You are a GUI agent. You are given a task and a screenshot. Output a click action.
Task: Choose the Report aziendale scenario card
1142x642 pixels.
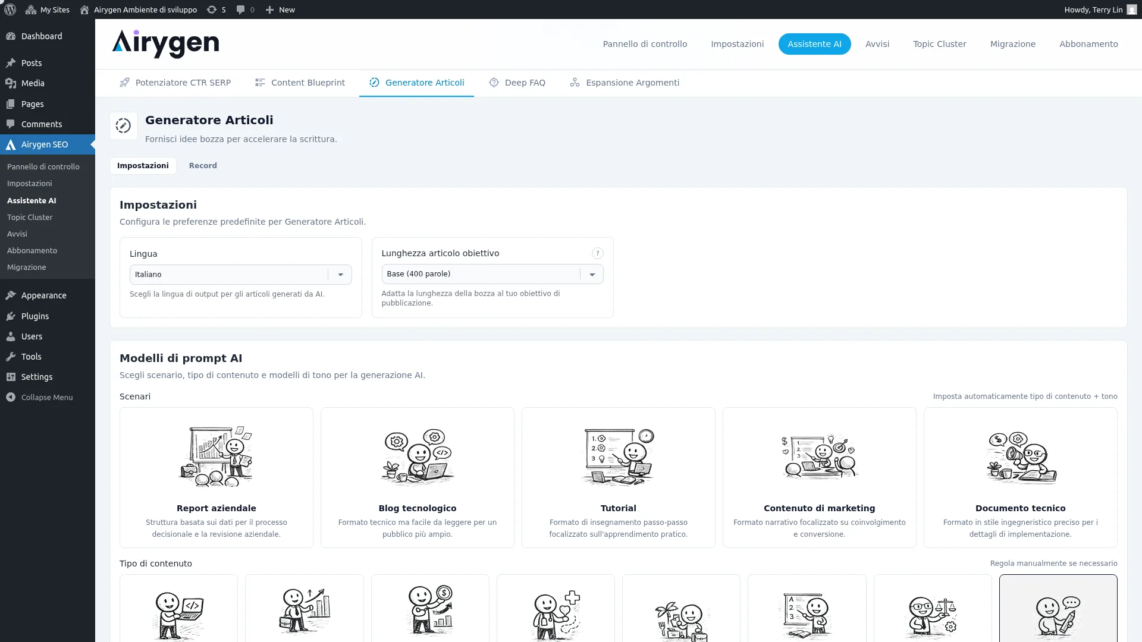[x=217, y=477]
